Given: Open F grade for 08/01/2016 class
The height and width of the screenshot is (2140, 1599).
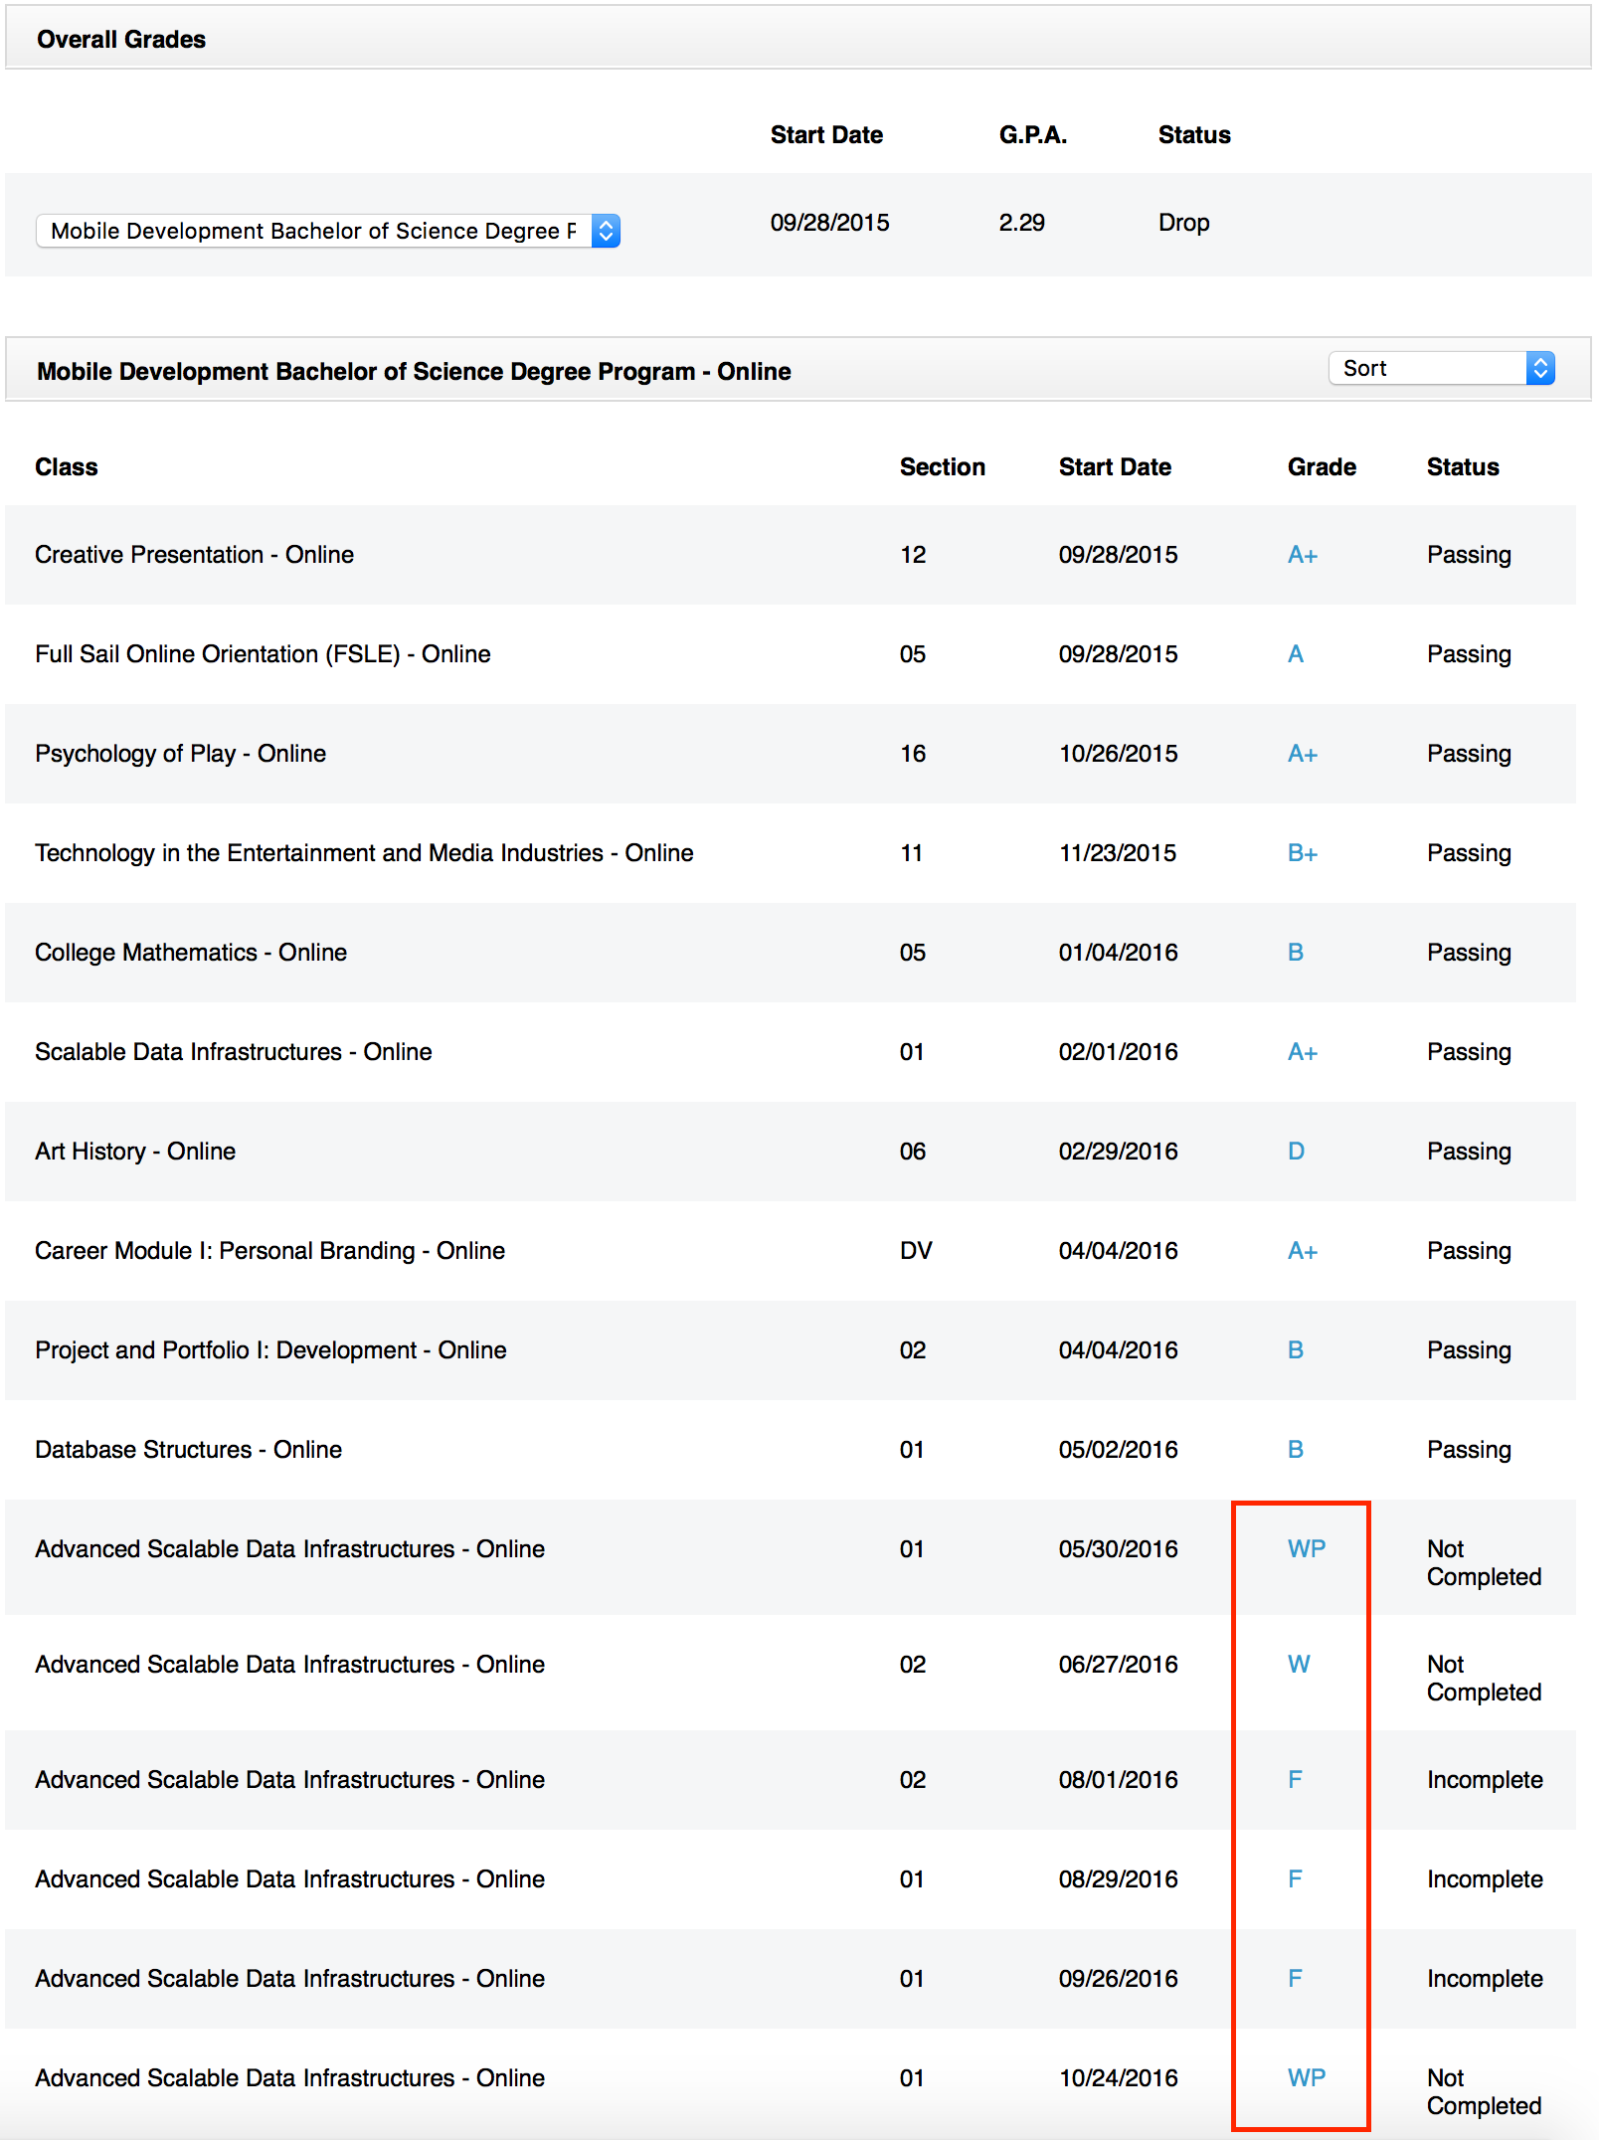Looking at the screenshot, I should pyautogui.click(x=1295, y=1780).
